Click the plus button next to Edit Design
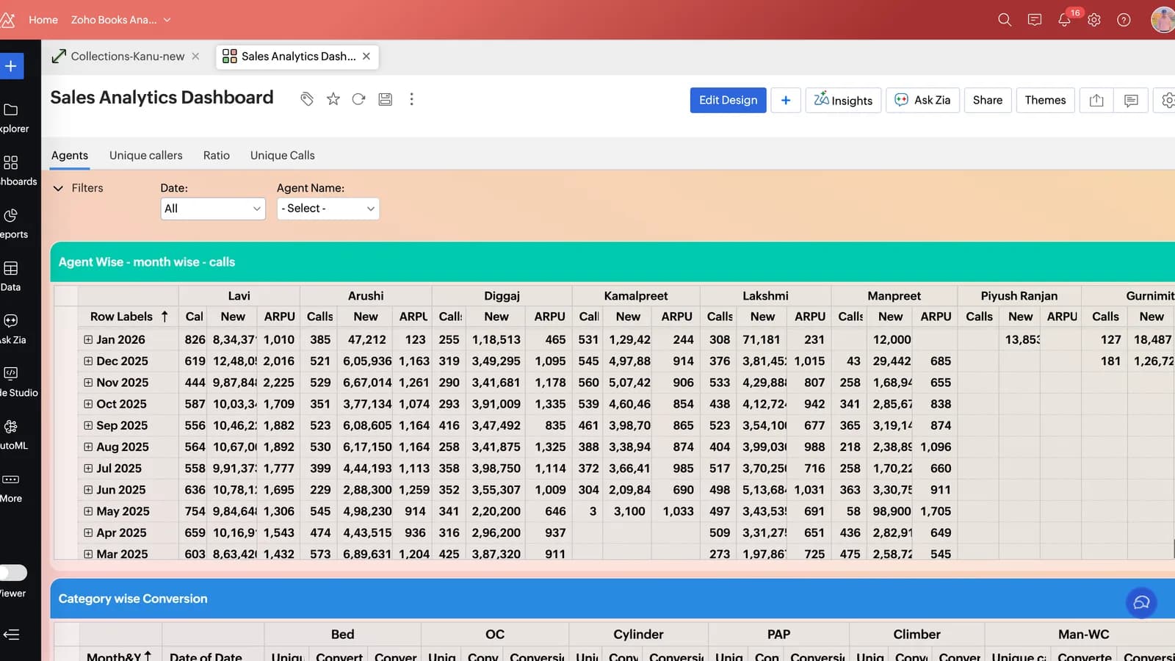 (x=786, y=100)
